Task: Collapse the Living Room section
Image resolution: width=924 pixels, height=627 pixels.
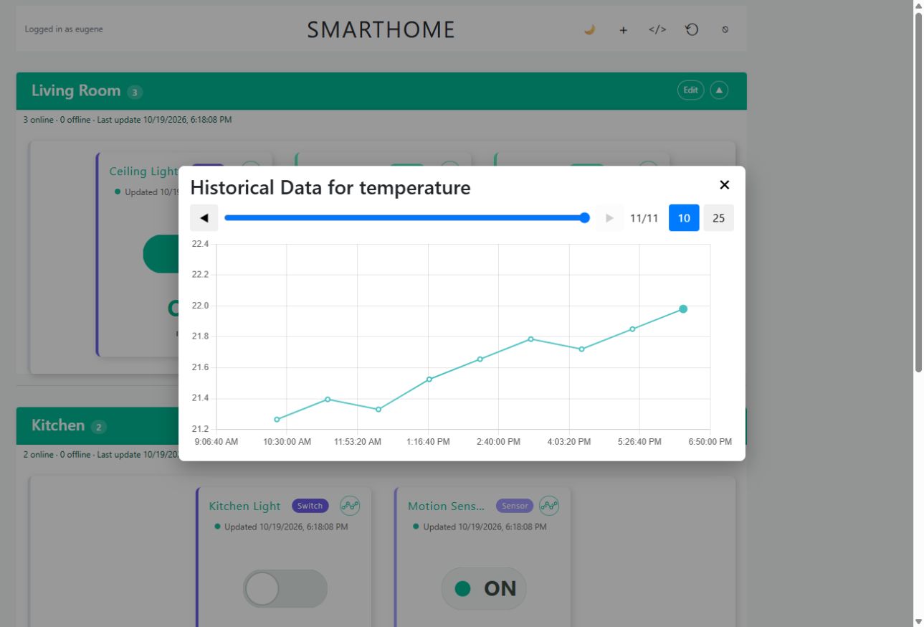Action: click(719, 90)
